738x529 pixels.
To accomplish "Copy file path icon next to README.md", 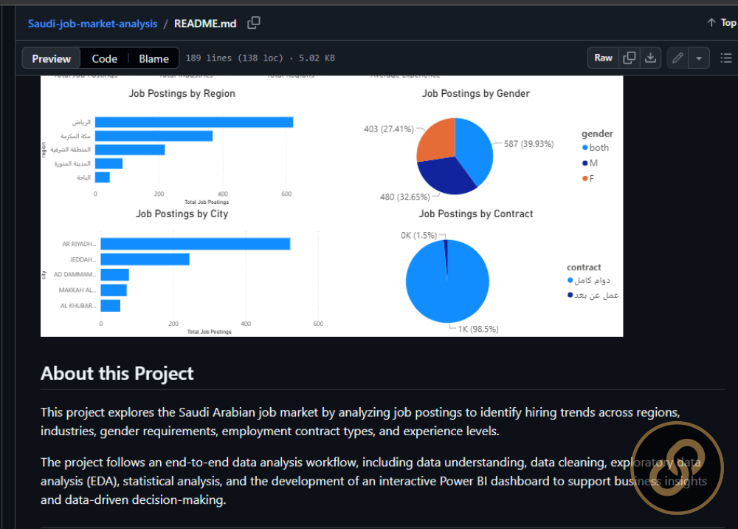I will pyautogui.click(x=254, y=23).
